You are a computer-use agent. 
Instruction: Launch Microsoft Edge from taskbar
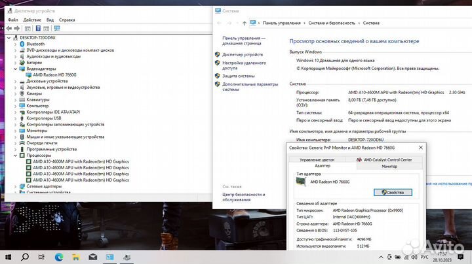pos(59,257)
